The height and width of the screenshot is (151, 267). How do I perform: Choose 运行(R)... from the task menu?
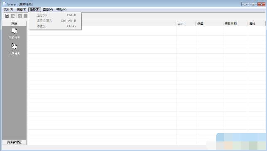click(x=55, y=15)
